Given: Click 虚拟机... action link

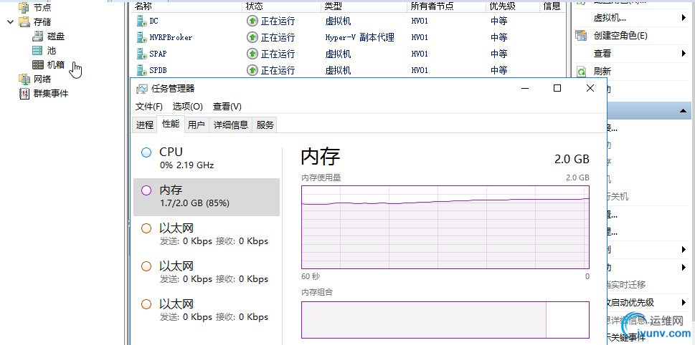Looking at the screenshot, I should (x=610, y=18).
